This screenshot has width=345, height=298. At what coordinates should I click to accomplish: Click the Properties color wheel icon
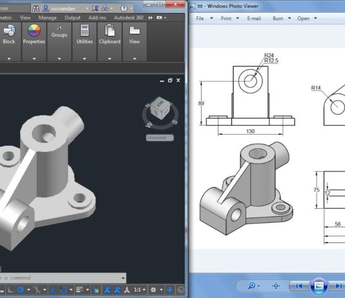[x=34, y=30]
